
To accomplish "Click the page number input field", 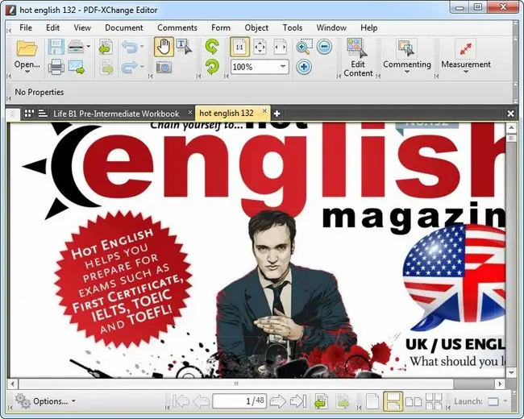I will (239, 401).
